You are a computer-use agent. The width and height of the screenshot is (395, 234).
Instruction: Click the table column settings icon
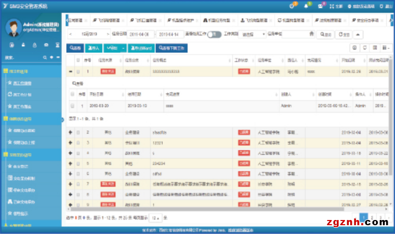click(385, 48)
